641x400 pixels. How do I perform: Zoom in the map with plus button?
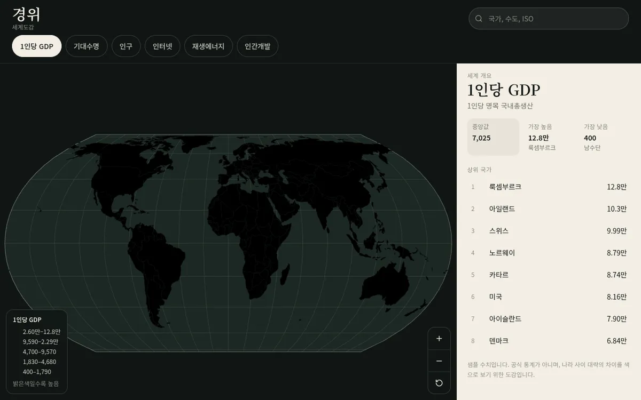tap(439, 339)
